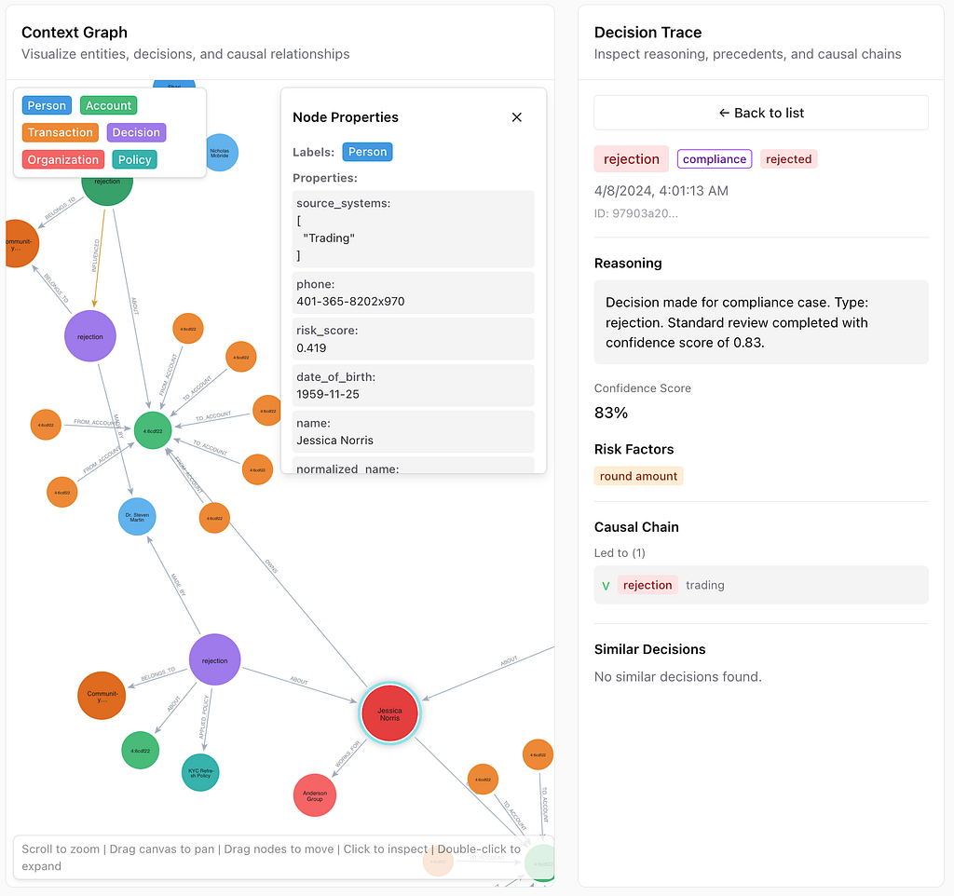This screenshot has width=954, height=896.
Task: Click the Dr. Steven Martin person node
Action: 137,516
